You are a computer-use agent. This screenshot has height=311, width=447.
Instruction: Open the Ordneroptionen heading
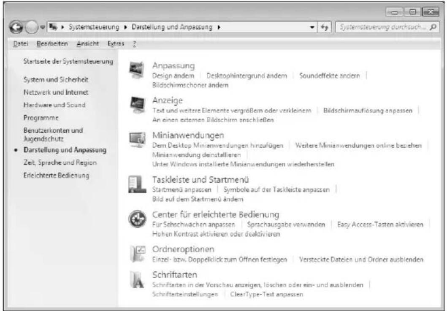[183, 249]
